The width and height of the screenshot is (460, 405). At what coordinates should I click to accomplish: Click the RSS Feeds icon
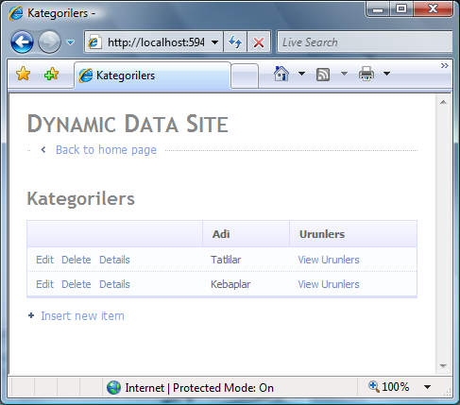323,75
